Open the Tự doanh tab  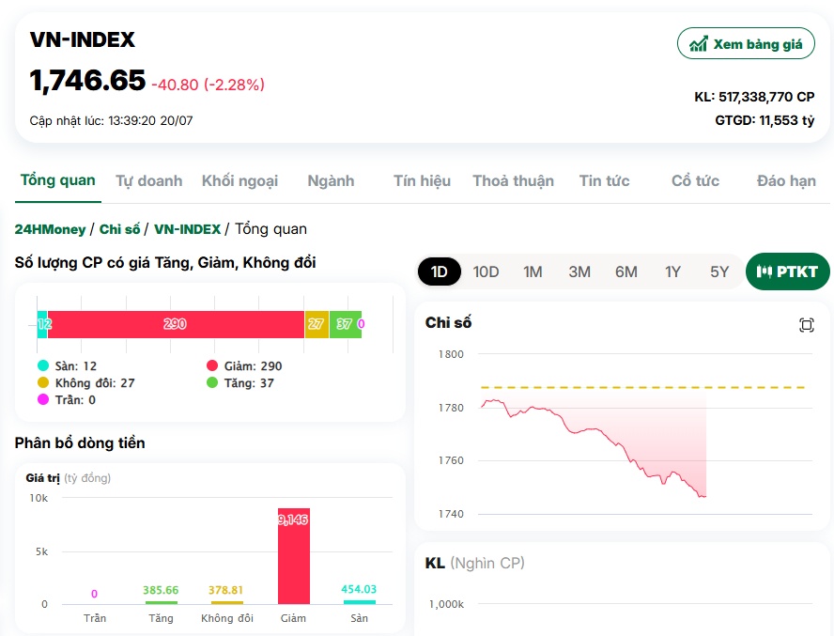pos(149,181)
